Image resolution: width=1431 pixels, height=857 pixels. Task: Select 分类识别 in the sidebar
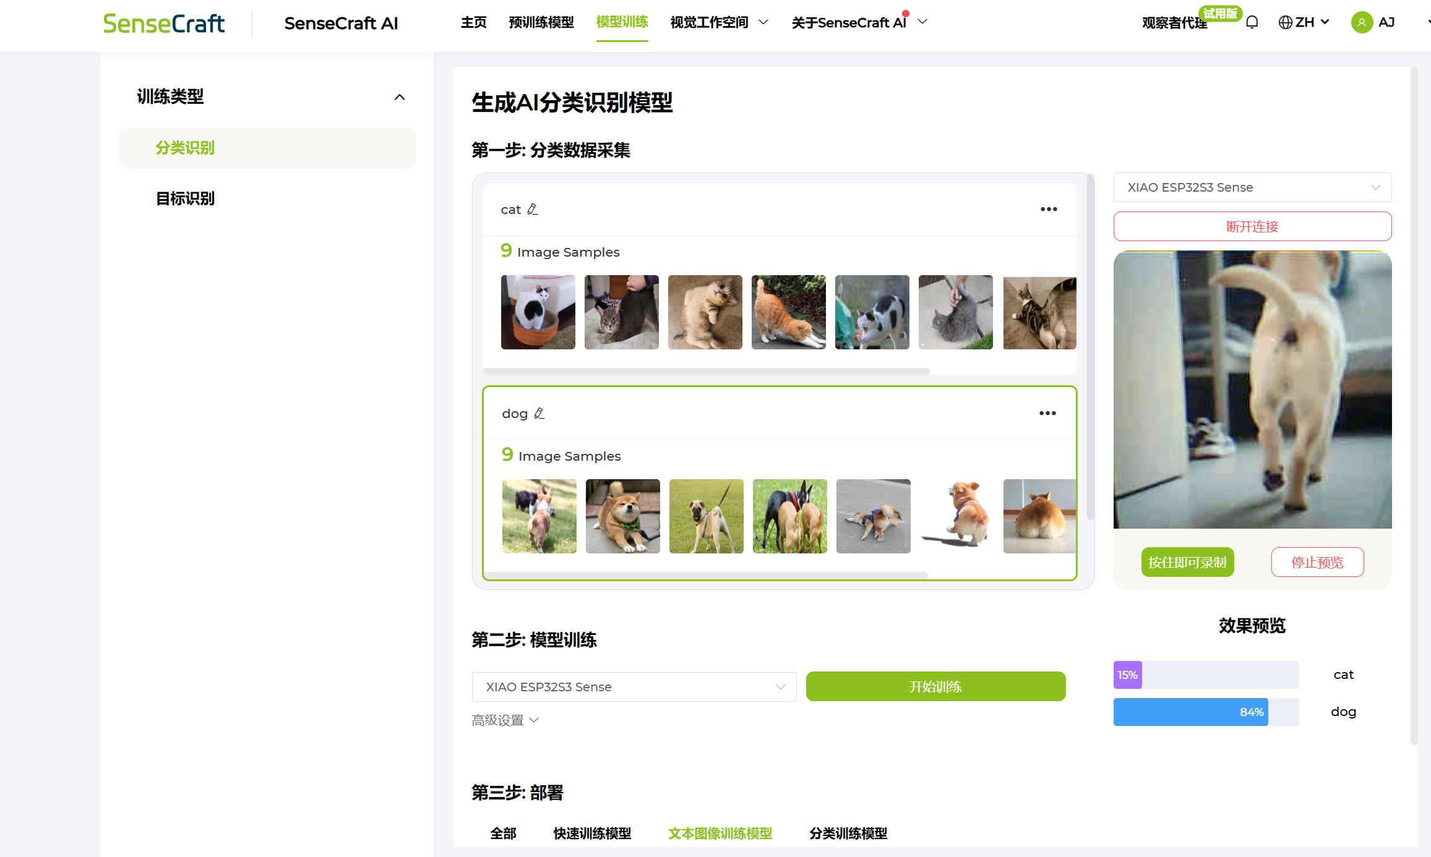click(267, 148)
